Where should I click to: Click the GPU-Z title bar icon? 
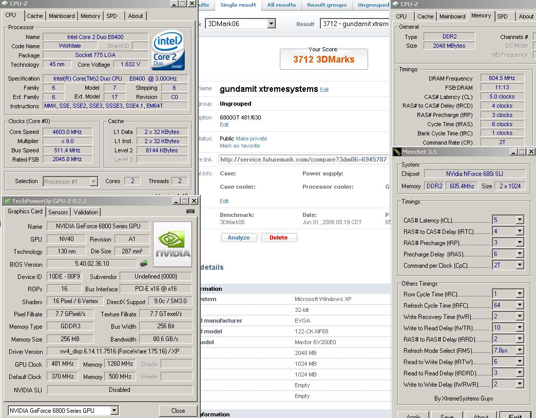pyautogui.click(x=7, y=201)
